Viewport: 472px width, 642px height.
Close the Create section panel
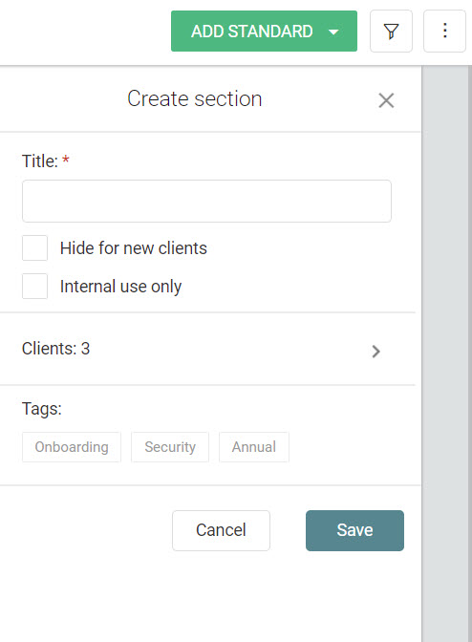(x=386, y=100)
